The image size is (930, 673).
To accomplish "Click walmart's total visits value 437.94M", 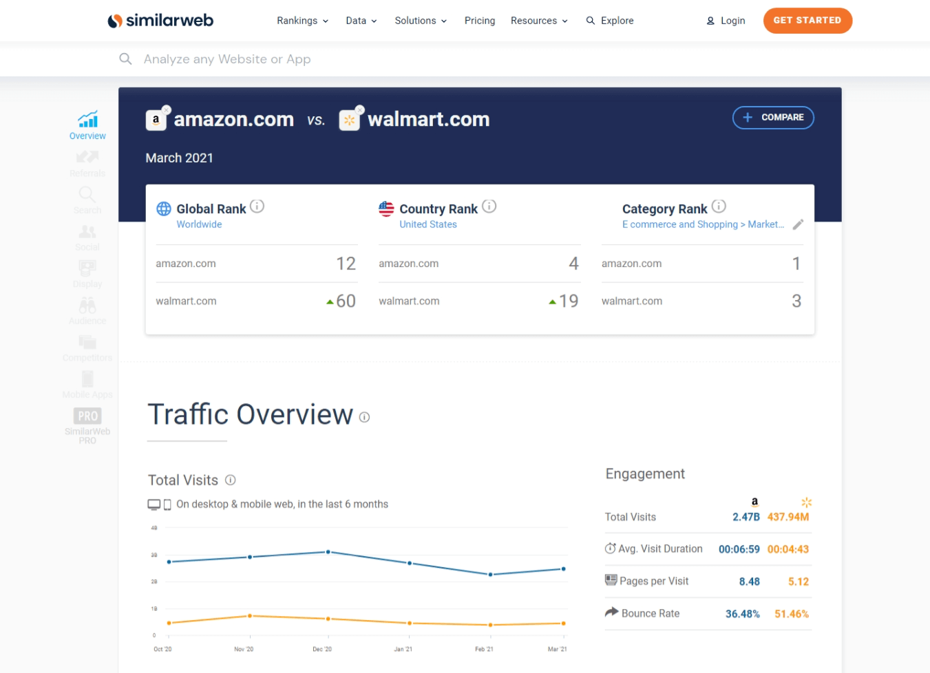I will click(x=788, y=517).
